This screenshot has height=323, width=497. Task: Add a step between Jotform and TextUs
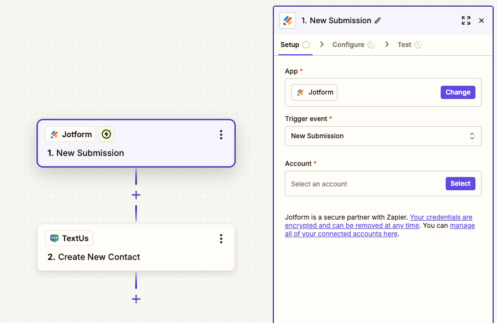click(136, 195)
